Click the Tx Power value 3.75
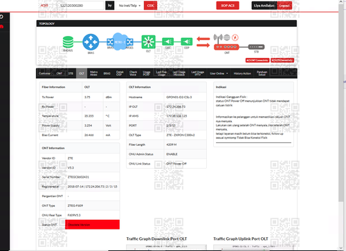Screen dimensions: 346x251 [x=87, y=97]
